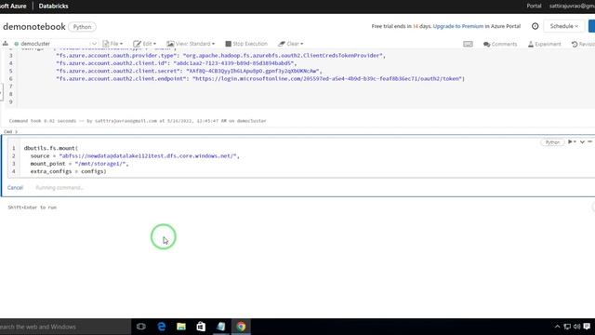Open the network icon in the system tray
The height and width of the screenshot is (335, 595).
coord(567,327)
